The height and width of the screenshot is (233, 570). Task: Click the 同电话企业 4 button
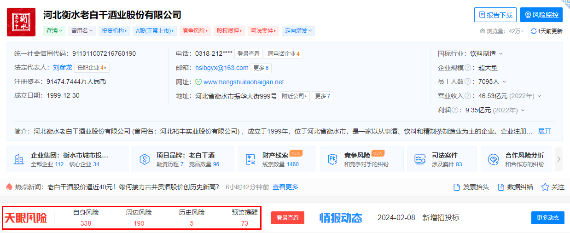[284, 54]
